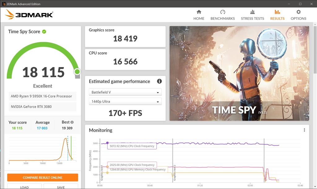Image resolution: width=317 pixels, height=189 pixels.
Task: Click the Estimated game performance info icon
Action: 159,81
